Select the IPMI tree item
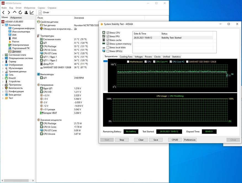 12,38
